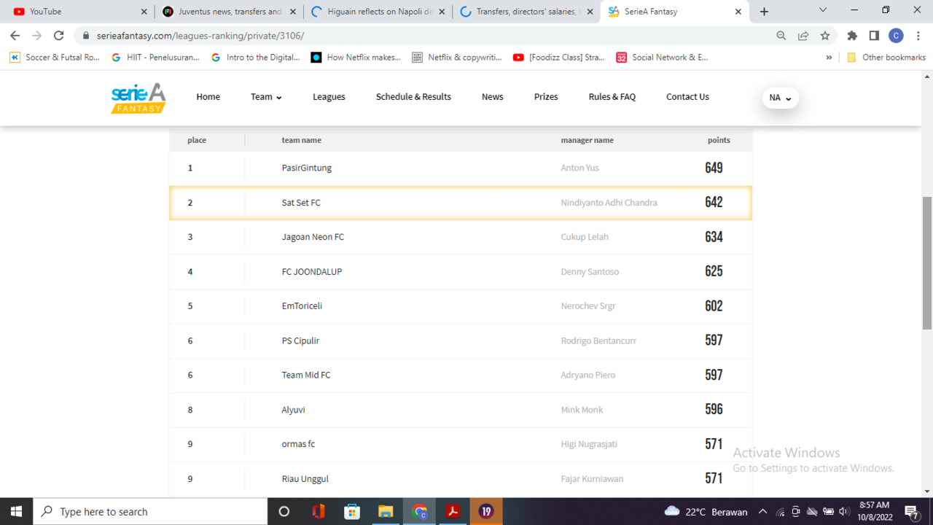Reload the page with refresh icon
Viewport: 933px width, 525px height.
[x=59, y=35]
